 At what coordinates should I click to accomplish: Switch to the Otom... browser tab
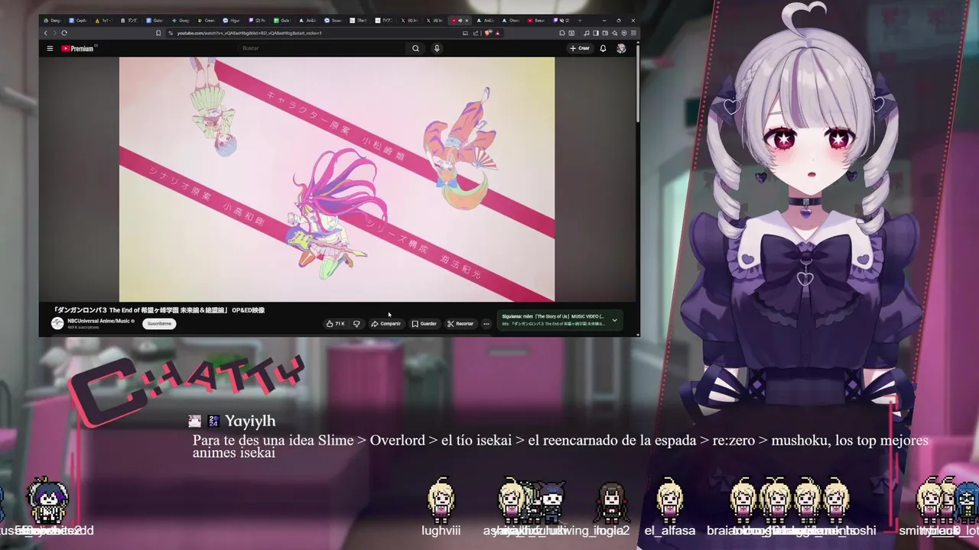(x=512, y=21)
